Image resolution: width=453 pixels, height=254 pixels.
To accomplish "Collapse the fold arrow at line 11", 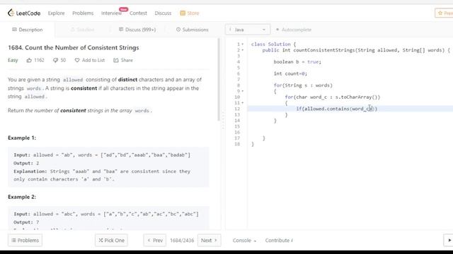I will pos(243,103).
